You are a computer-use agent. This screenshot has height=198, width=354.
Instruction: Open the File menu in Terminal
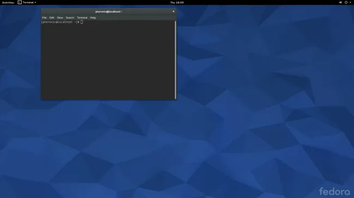[x=45, y=17]
